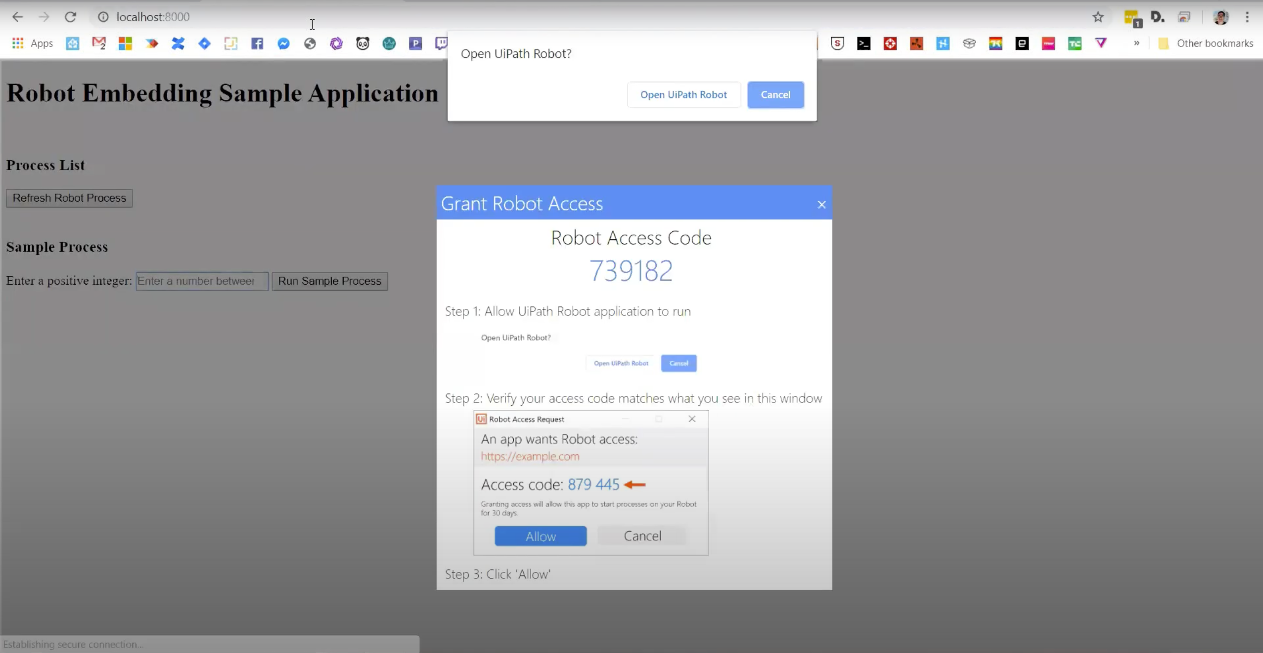Screen dimensions: 1263x653
Task: Open the black 'e' bookmark
Action: coord(1022,44)
